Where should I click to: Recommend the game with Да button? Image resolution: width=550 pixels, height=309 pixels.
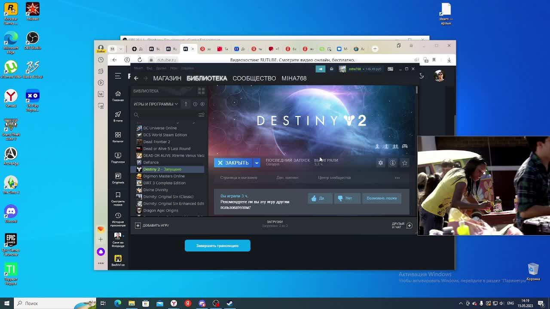coord(320,198)
